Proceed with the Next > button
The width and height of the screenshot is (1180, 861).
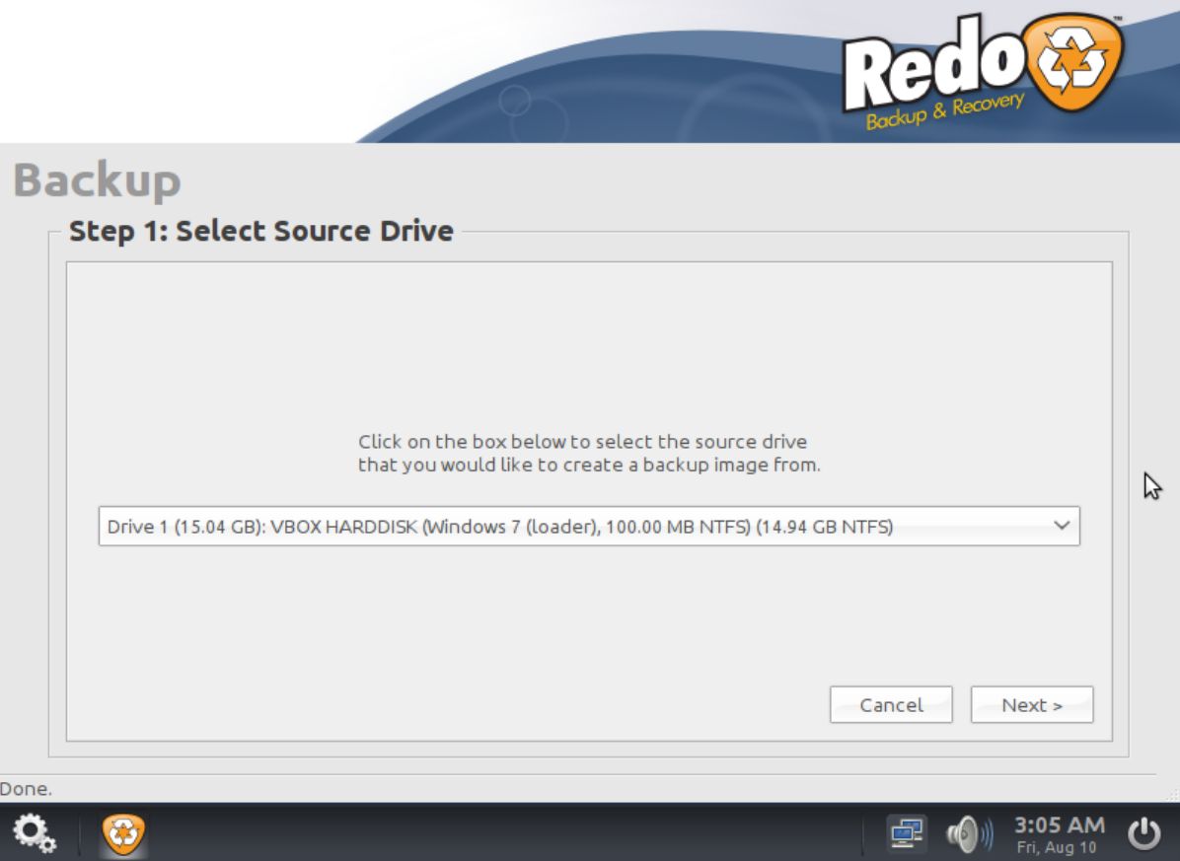coord(1032,704)
